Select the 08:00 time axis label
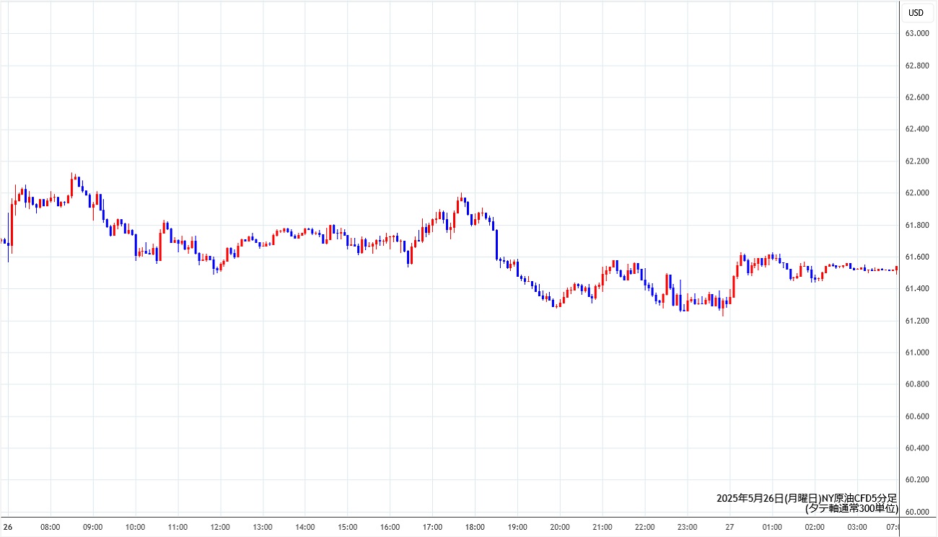 [51, 527]
